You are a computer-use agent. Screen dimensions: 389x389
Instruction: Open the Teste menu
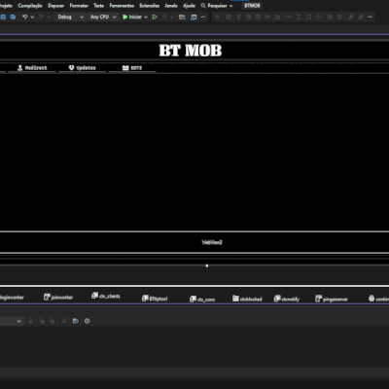[x=99, y=6]
